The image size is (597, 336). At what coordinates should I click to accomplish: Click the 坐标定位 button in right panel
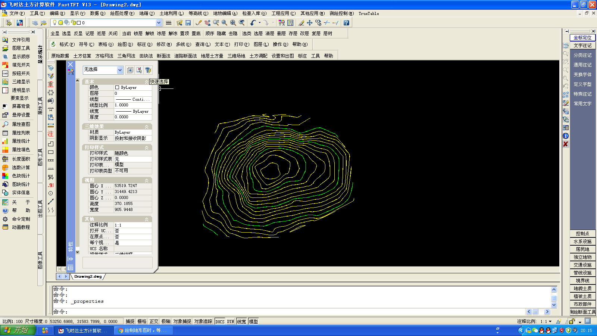(582, 38)
